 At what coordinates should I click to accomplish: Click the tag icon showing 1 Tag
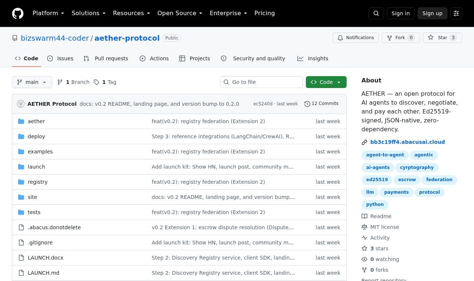[x=96, y=82]
